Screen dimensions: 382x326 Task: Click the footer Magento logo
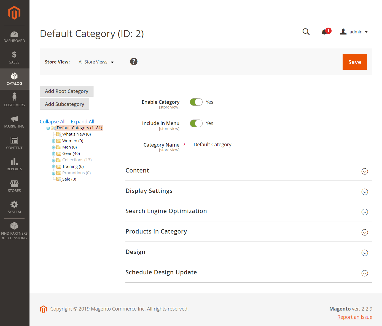click(x=43, y=309)
